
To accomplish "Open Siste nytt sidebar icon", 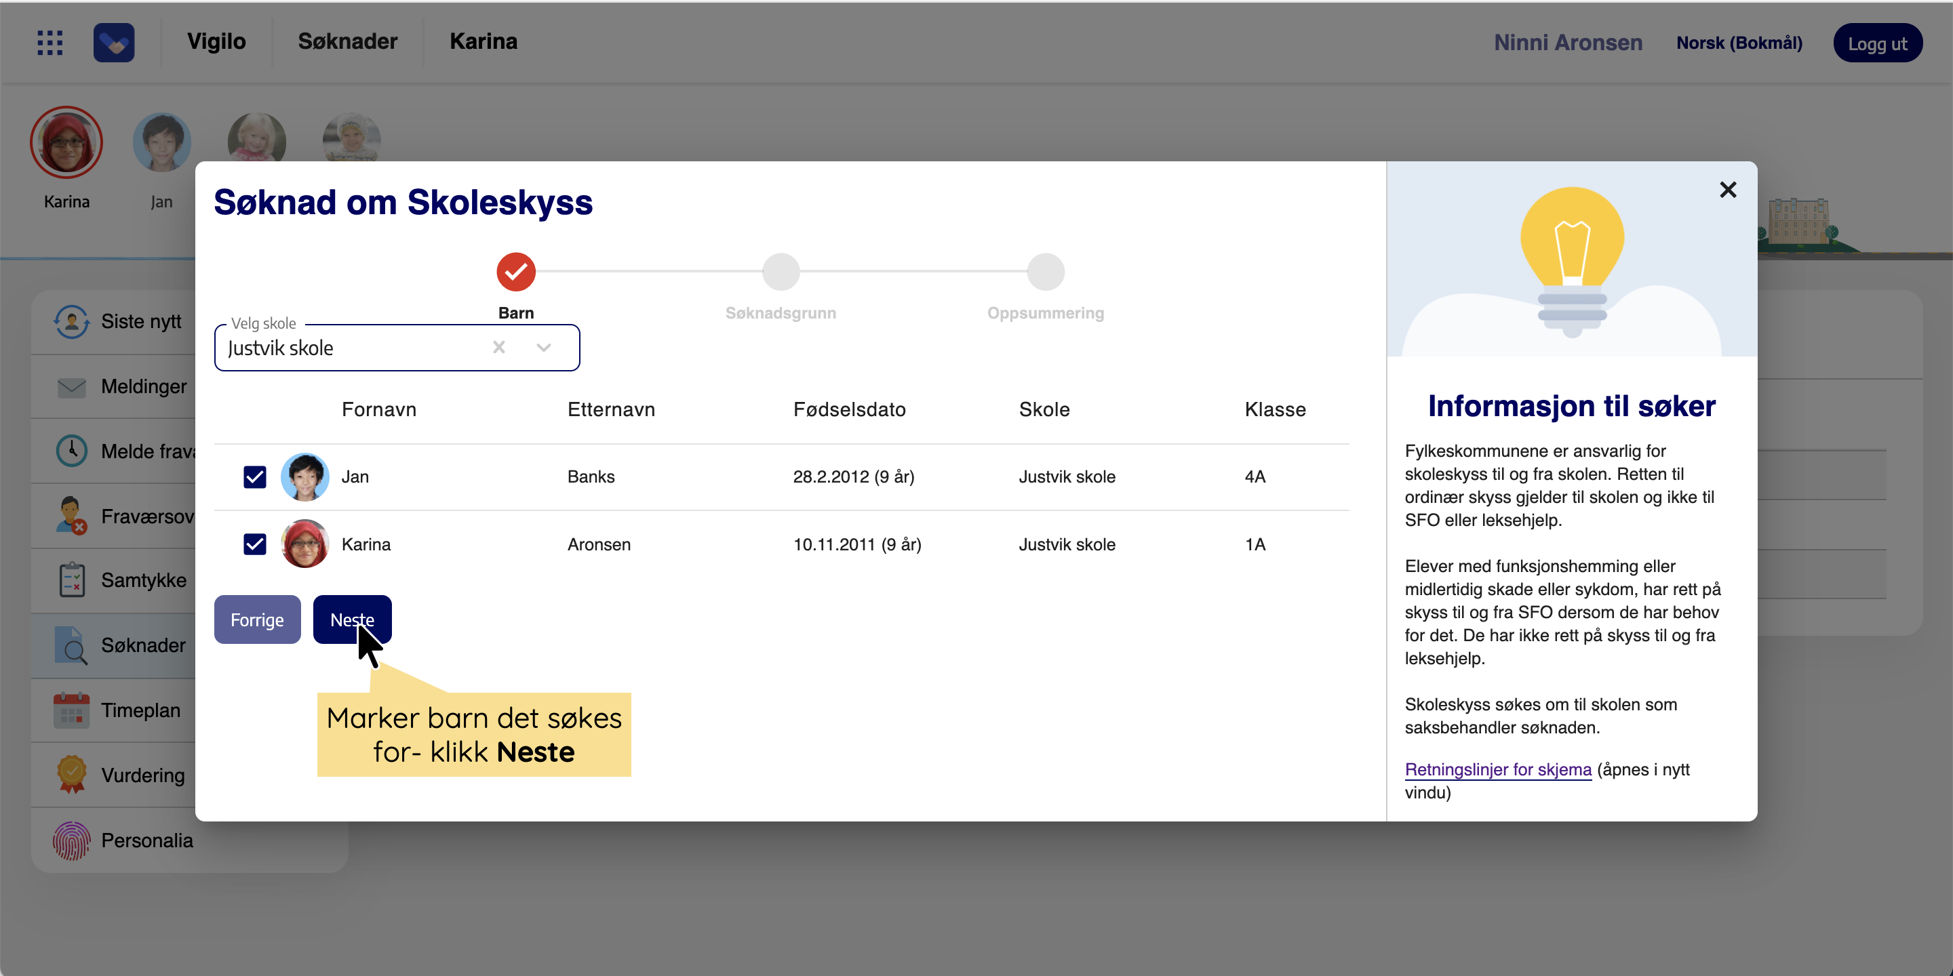I will click(71, 322).
